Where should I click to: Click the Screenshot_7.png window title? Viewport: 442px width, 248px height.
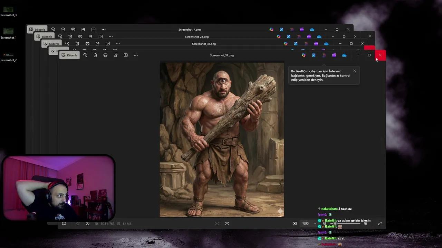(190, 30)
